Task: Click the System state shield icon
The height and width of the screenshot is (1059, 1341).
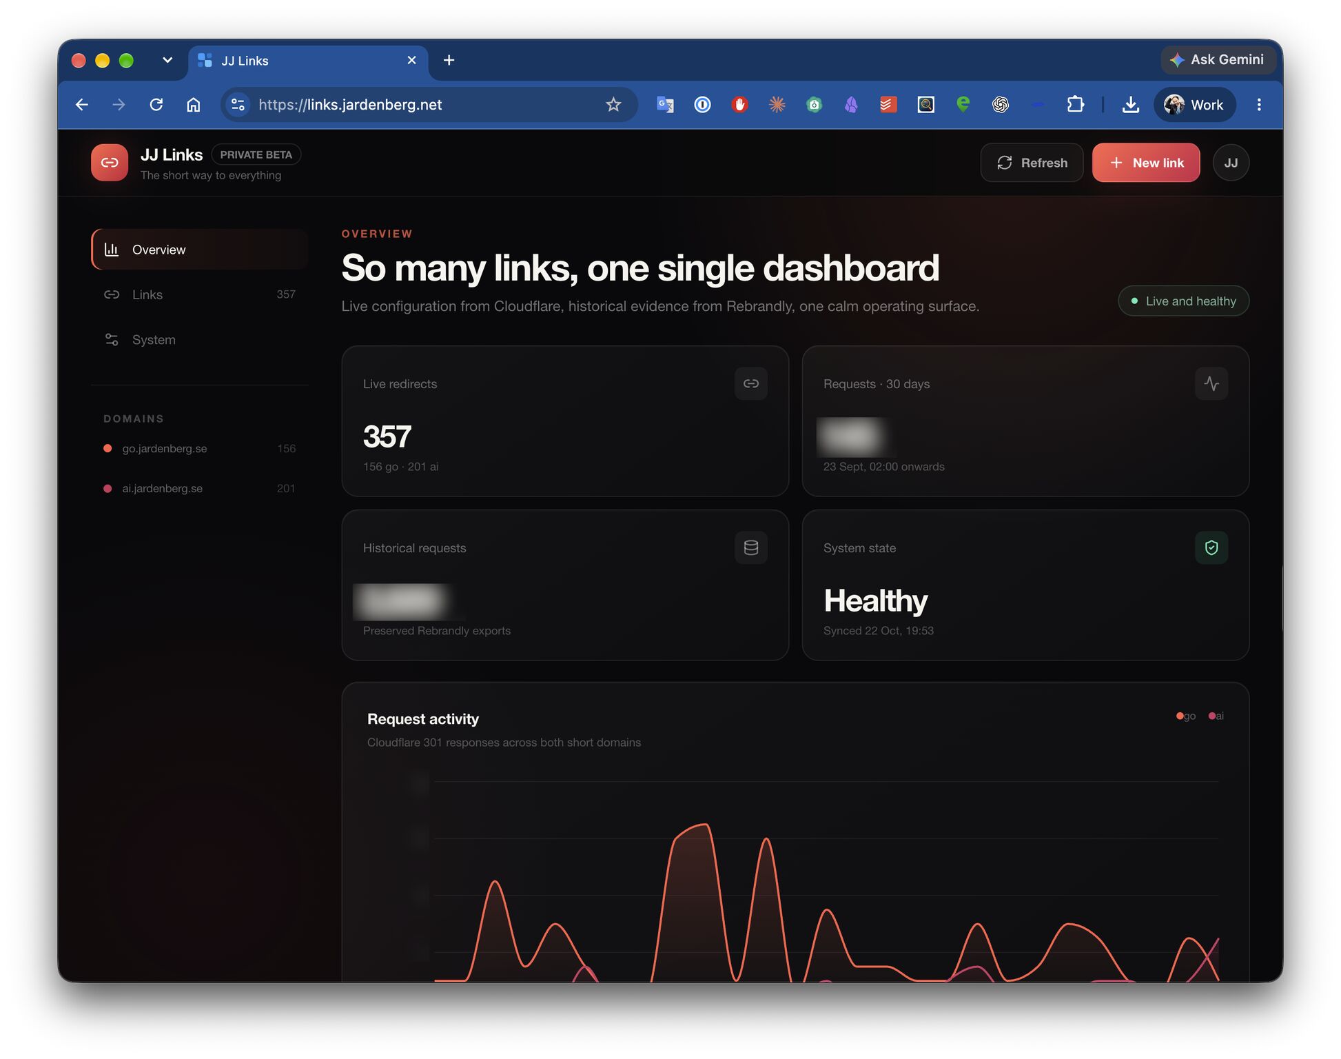Action: pyautogui.click(x=1211, y=547)
